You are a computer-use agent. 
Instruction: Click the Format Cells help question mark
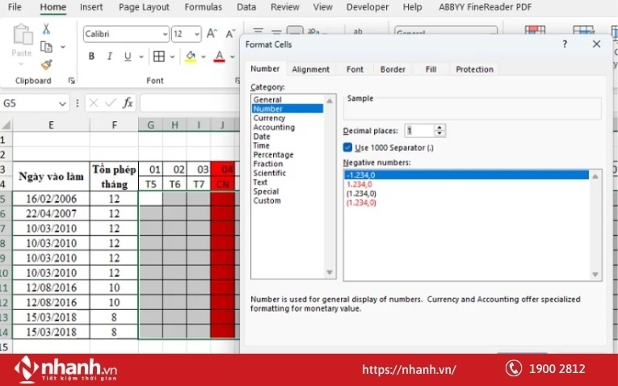(x=565, y=44)
